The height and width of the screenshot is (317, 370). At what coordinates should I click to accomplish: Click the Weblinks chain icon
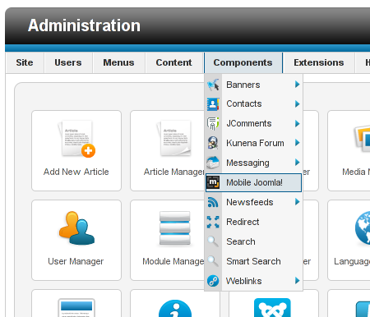(x=213, y=281)
